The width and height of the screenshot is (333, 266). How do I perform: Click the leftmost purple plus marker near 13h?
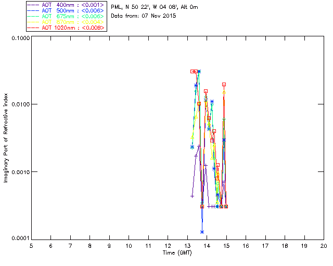(192, 196)
